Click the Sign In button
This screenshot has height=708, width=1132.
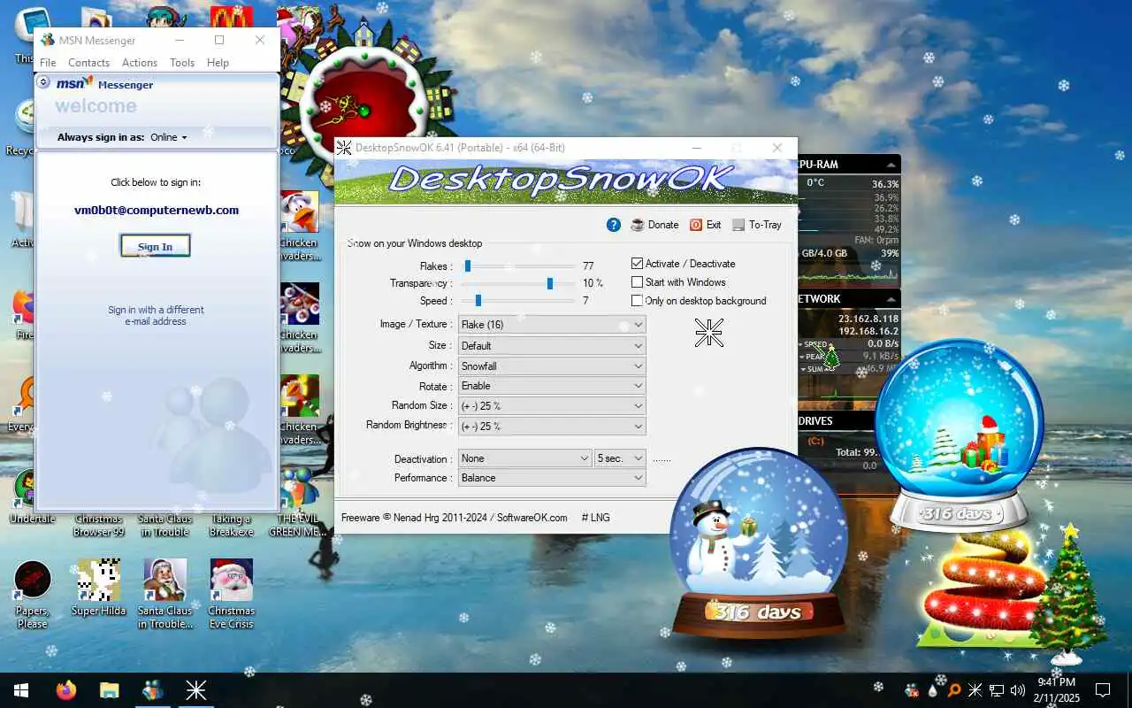155,247
